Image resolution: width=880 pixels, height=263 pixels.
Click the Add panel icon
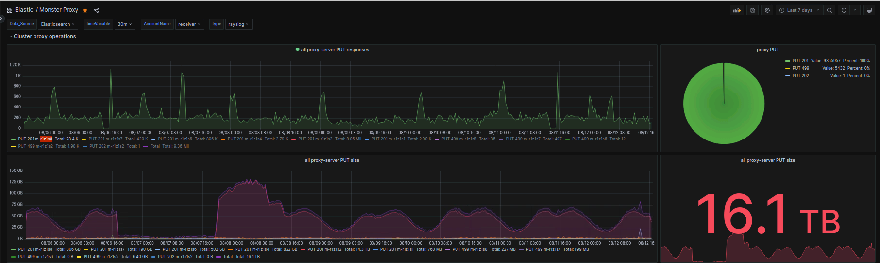click(737, 10)
